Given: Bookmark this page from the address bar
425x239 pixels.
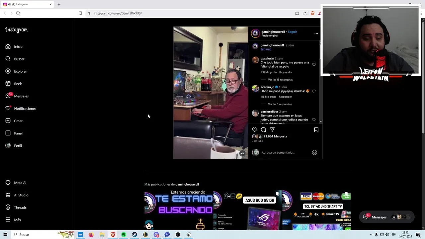Looking at the screenshot, I should coord(80,13).
